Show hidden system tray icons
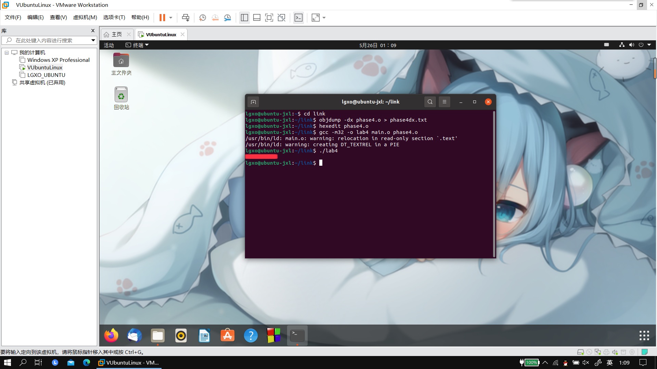 point(545,363)
